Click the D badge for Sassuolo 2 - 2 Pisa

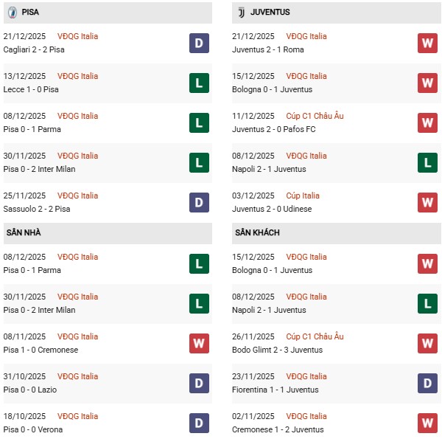pos(200,203)
